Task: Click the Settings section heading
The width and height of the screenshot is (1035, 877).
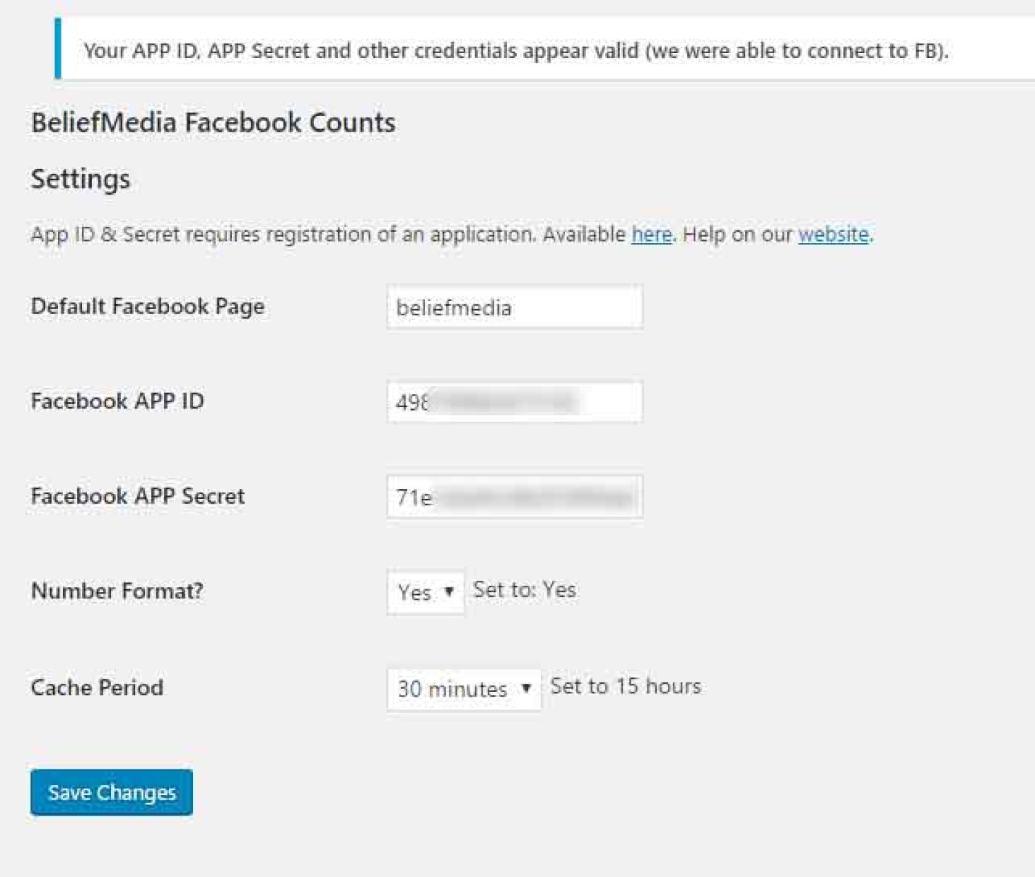Action: click(x=81, y=179)
